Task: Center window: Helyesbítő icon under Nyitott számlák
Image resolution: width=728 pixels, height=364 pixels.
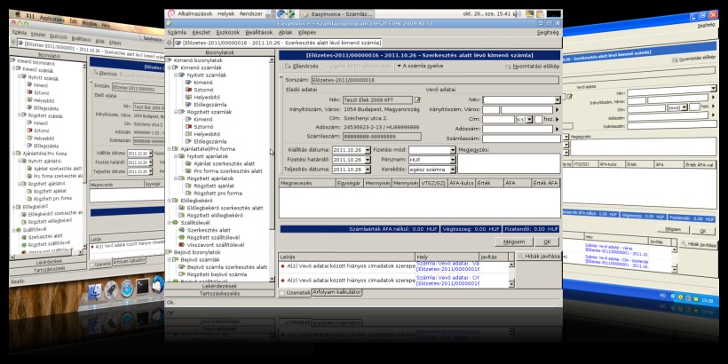Action: coord(188,97)
